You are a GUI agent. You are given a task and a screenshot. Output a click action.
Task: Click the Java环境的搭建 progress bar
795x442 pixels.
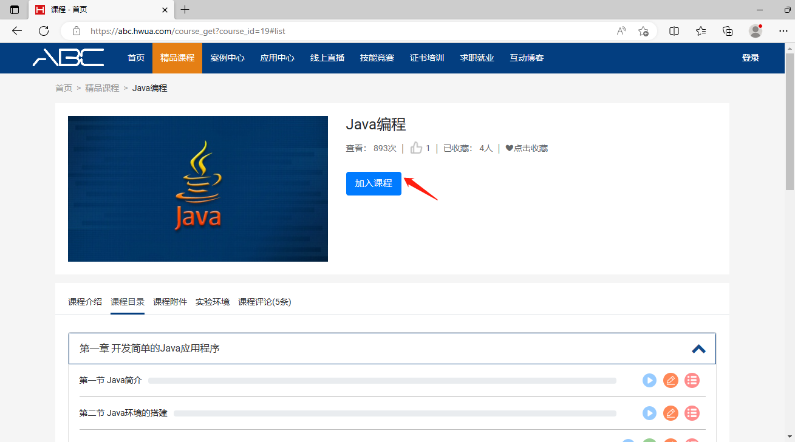[x=395, y=413]
